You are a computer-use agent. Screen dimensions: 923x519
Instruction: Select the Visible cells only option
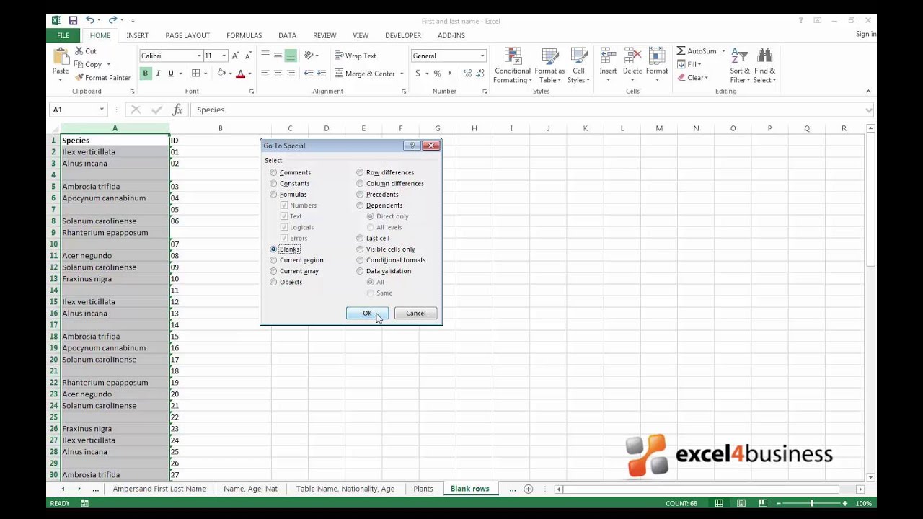[x=360, y=249]
